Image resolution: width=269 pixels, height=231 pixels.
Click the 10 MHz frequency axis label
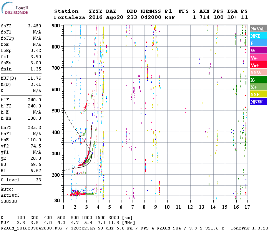167,207
